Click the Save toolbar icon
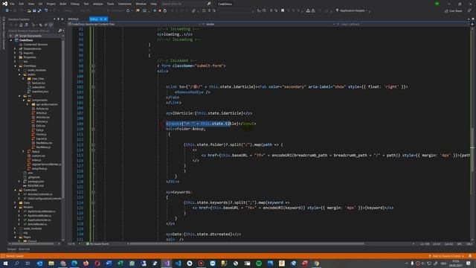This screenshot has width=476, height=268. click(x=34, y=10)
